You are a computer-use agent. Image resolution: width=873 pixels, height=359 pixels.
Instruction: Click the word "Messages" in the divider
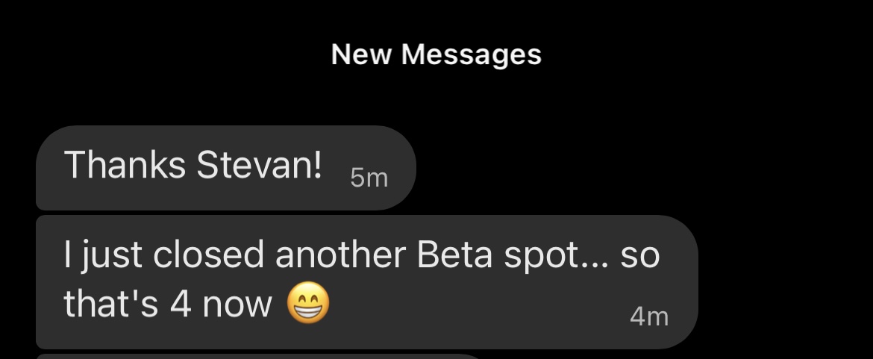472,54
